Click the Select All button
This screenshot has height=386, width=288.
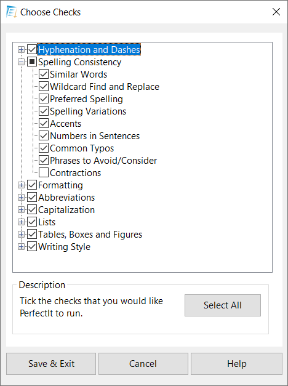223,305
